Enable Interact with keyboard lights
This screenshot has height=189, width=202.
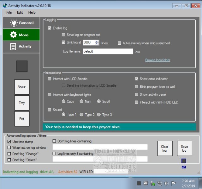click(50, 95)
